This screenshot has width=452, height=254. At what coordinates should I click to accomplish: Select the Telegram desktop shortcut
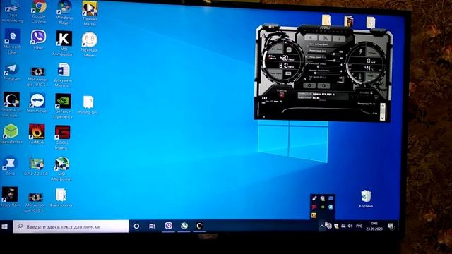(12, 72)
